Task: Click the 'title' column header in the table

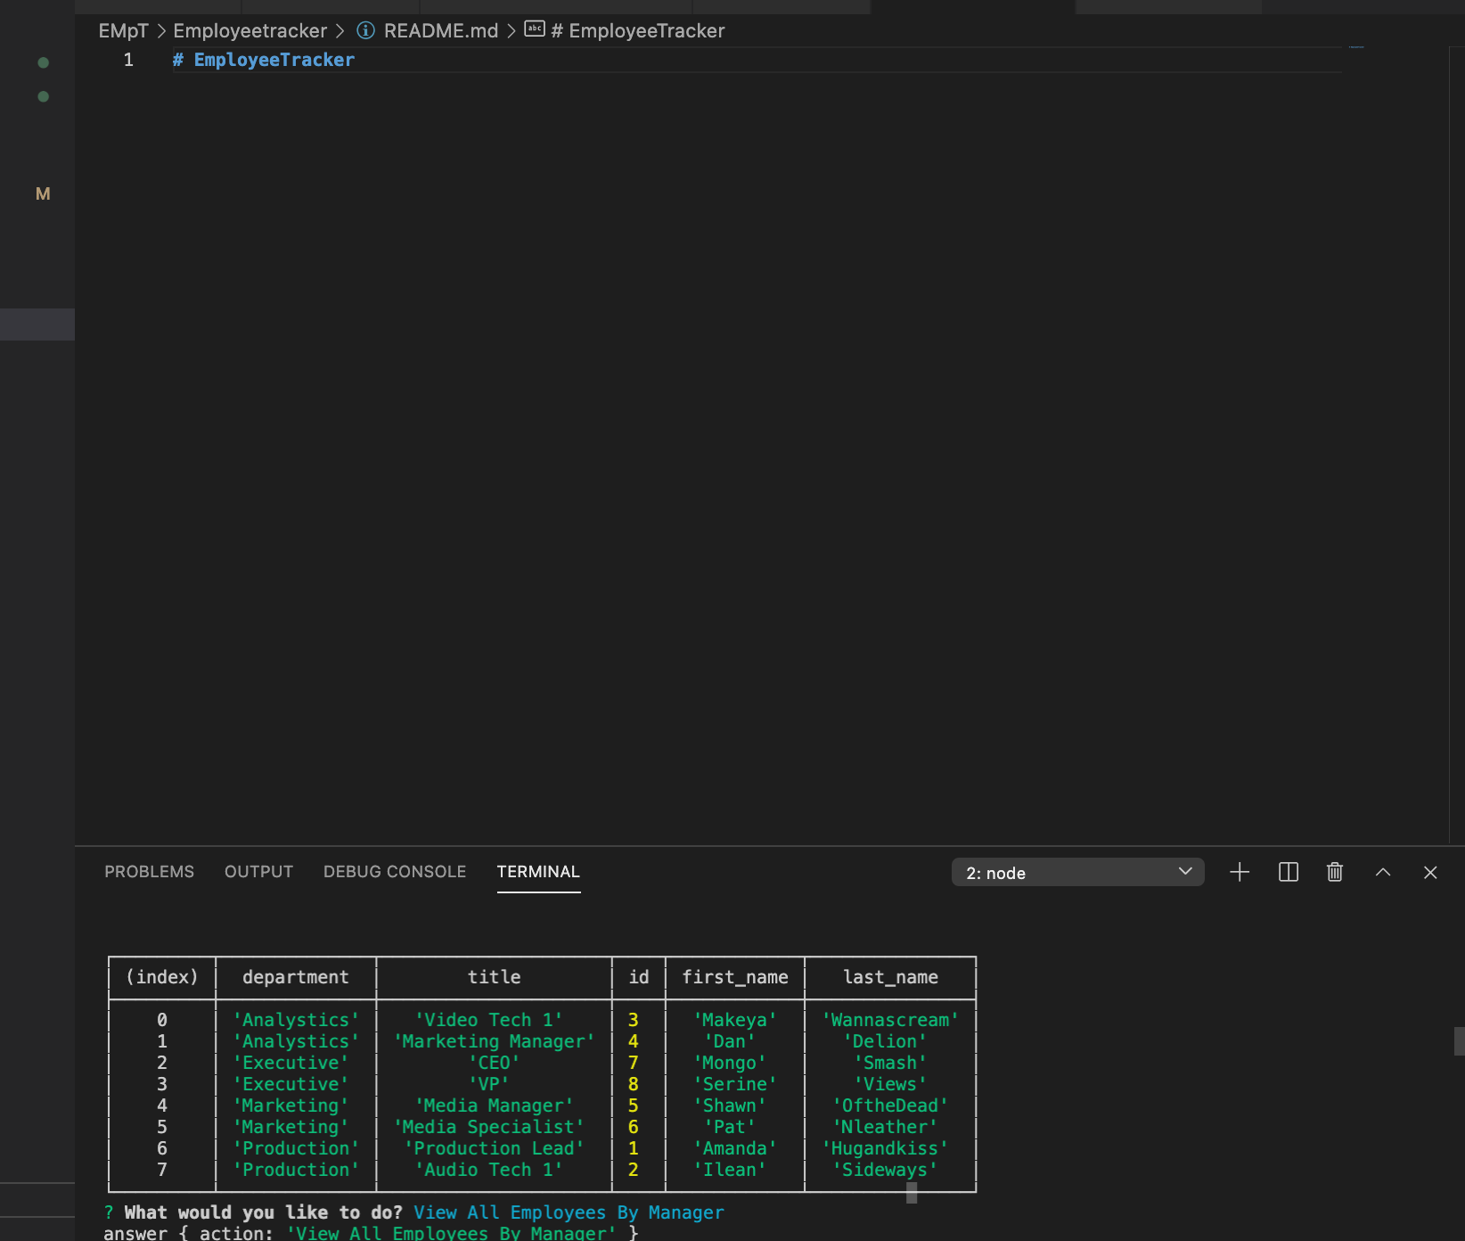Action: point(495,977)
